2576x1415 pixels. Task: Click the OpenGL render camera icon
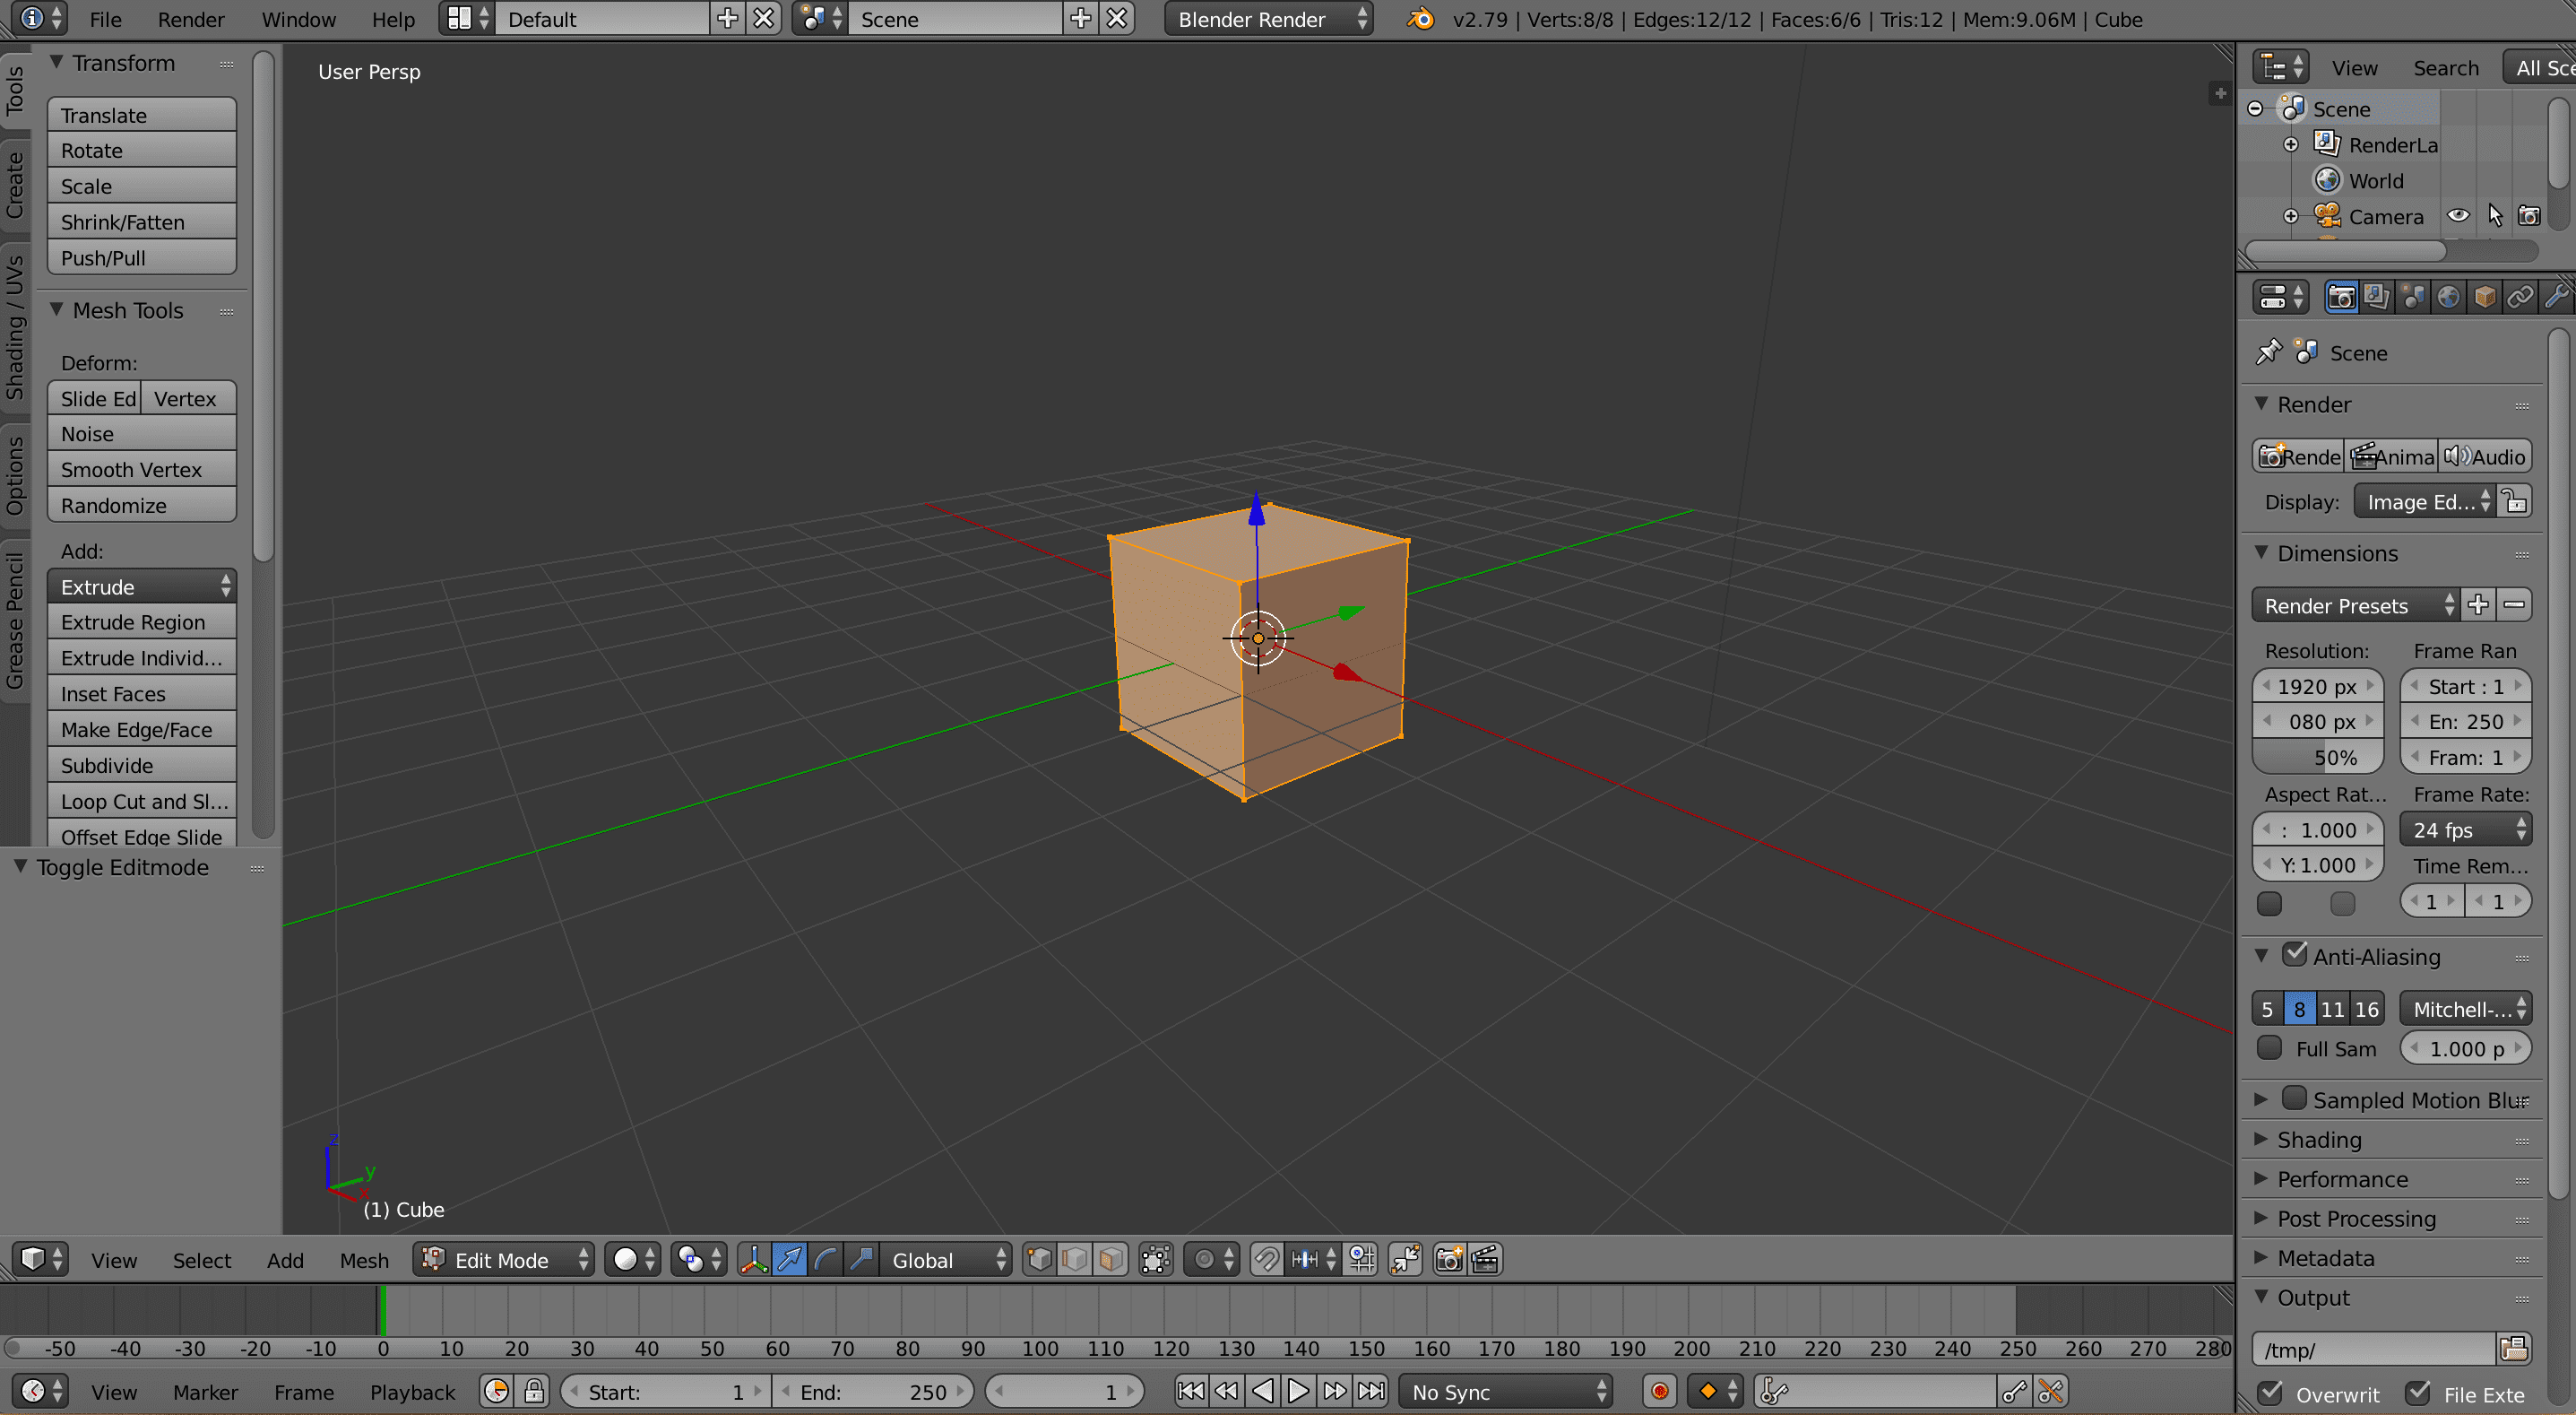click(1448, 1259)
